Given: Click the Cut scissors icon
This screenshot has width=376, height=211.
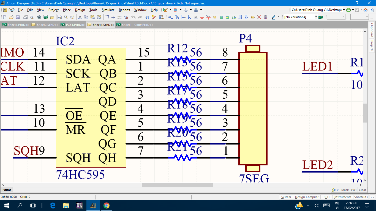Looking at the screenshot, I should (x=80, y=17).
